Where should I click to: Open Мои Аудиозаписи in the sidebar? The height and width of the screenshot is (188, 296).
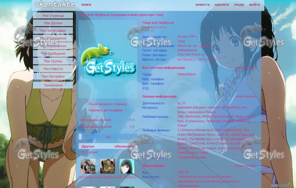[53, 46]
